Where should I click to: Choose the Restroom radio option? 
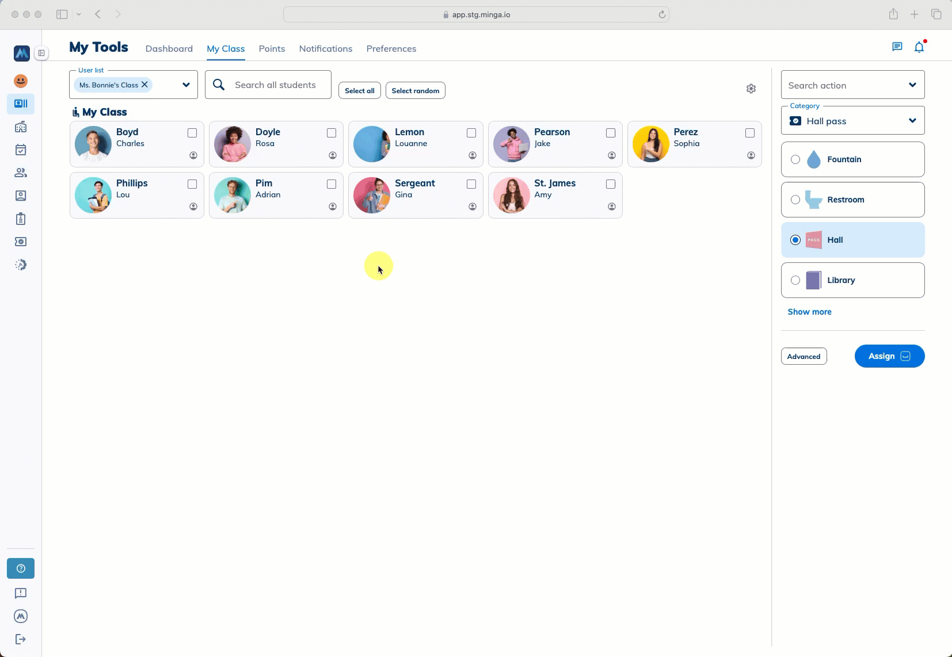point(795,200)
